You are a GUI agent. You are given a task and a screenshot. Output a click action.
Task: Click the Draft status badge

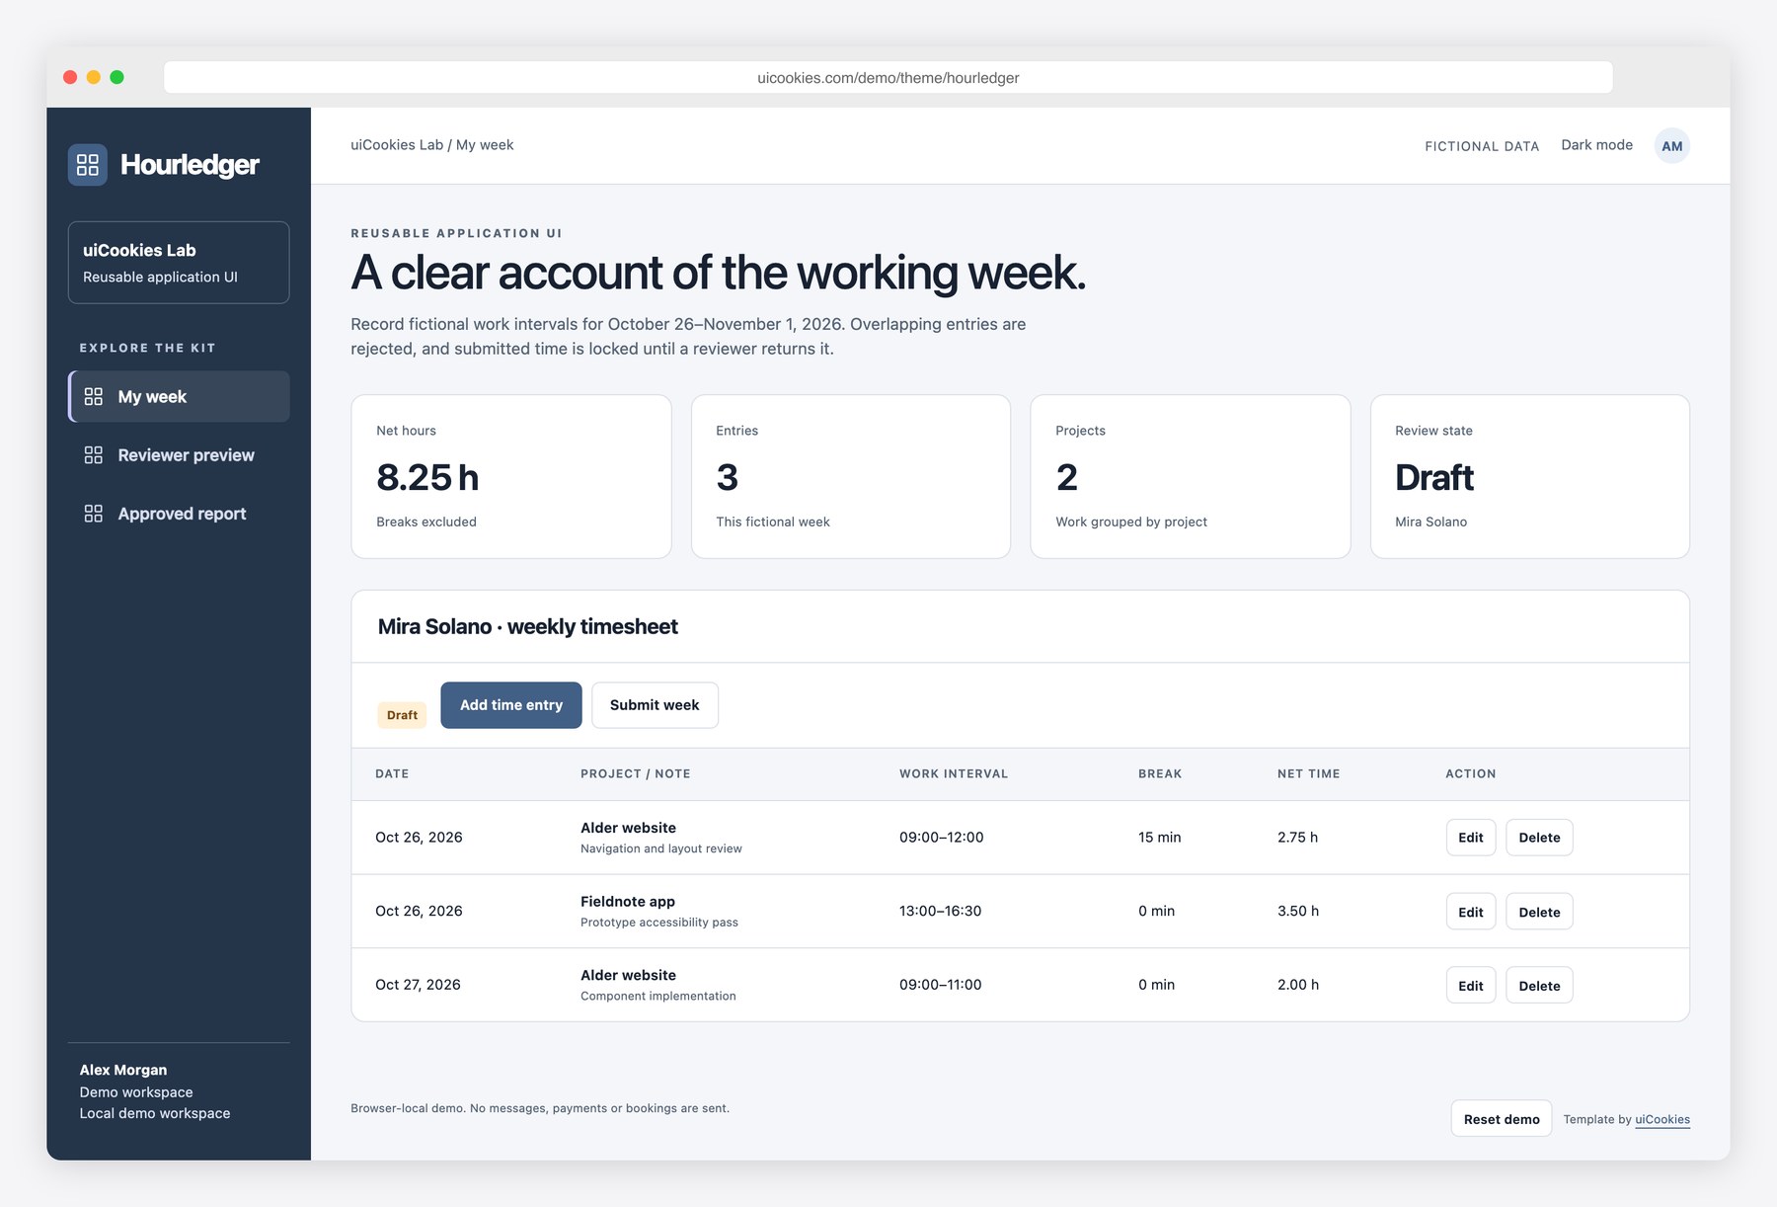click(x=402, y=715)
